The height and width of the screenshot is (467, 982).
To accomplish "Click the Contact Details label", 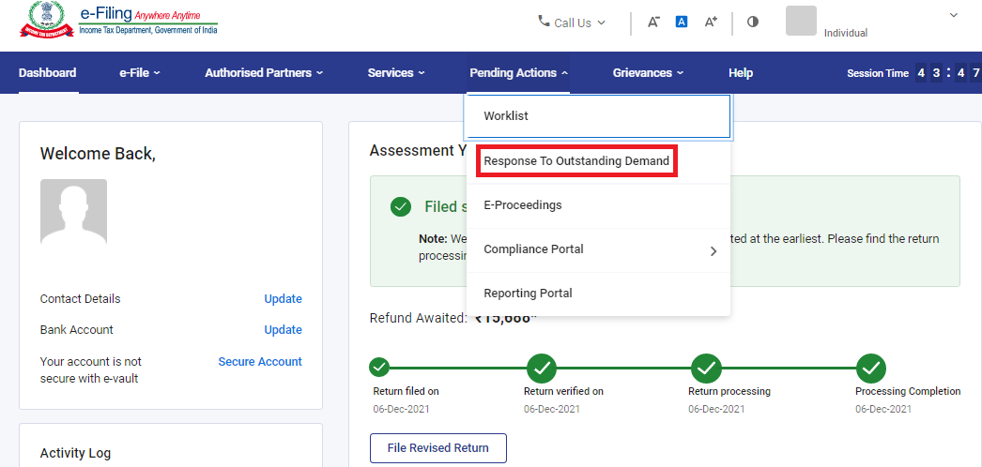I will [80, 299].
